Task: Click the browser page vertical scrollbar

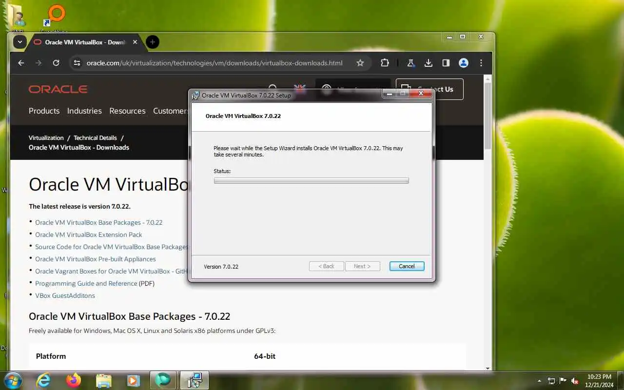Action: [487, 116]
